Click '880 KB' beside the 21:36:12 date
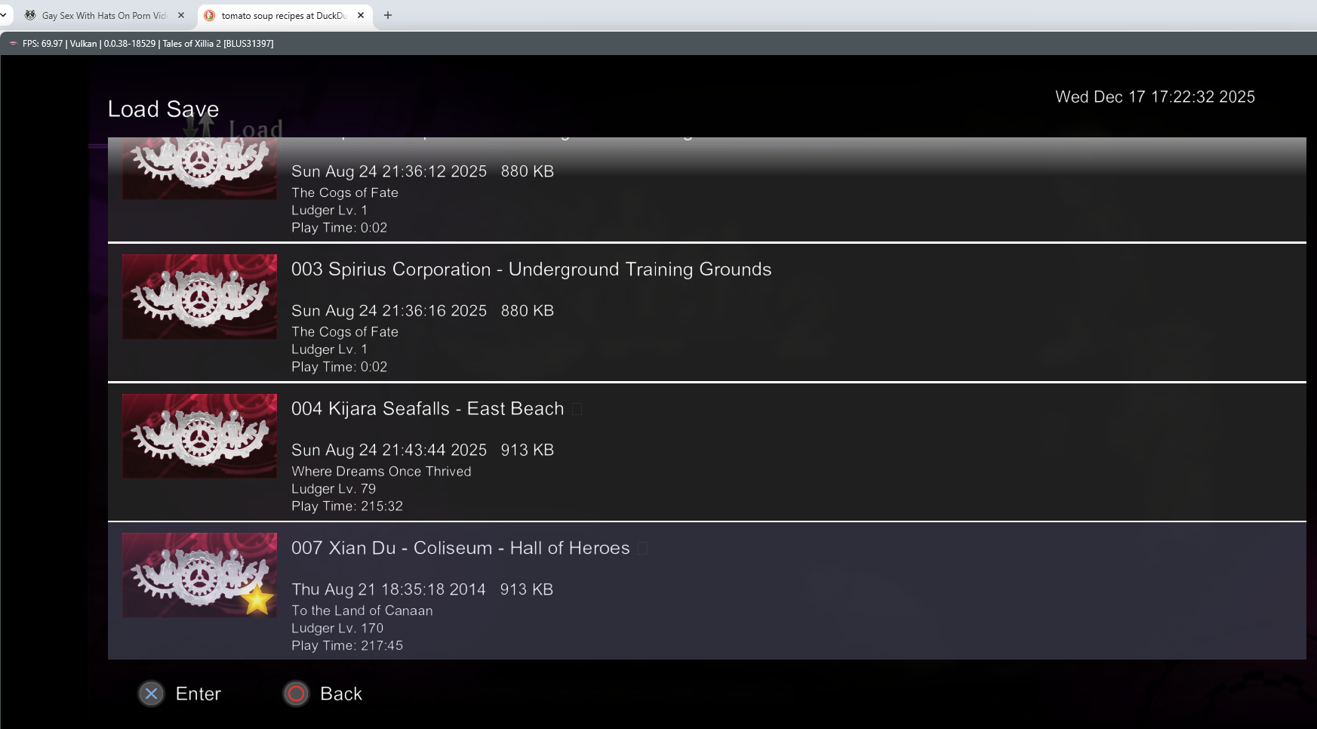Viewport: 1317px width, 729px height. click(527, 171)
